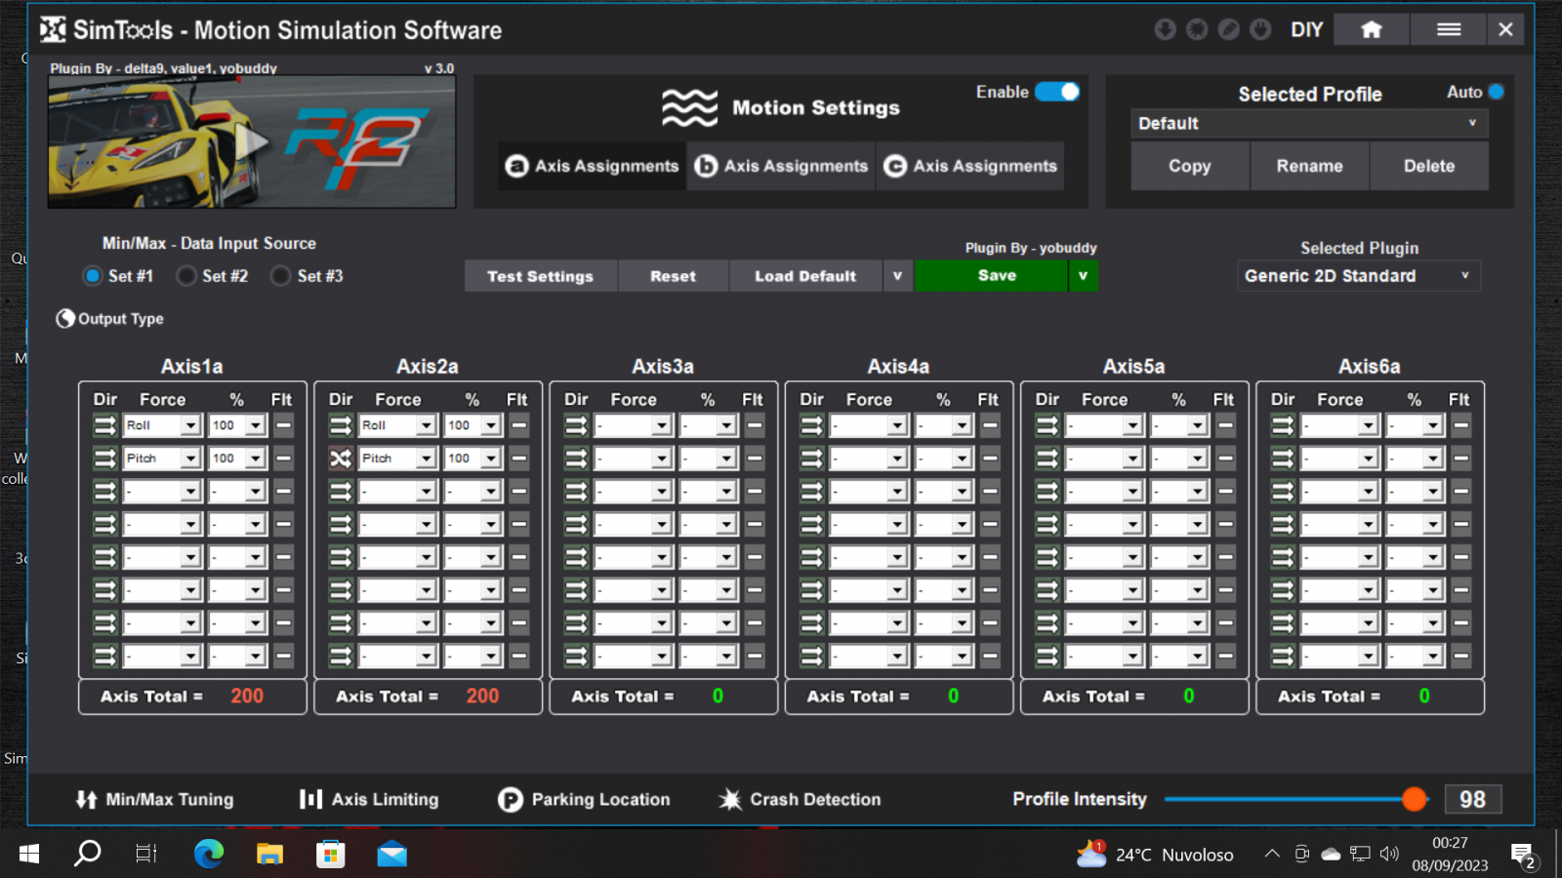The width and height of the screenshot is (1562, 878).
Task: Select Set #2 input source
Action: pyautogui.click(x=186, y=276)
